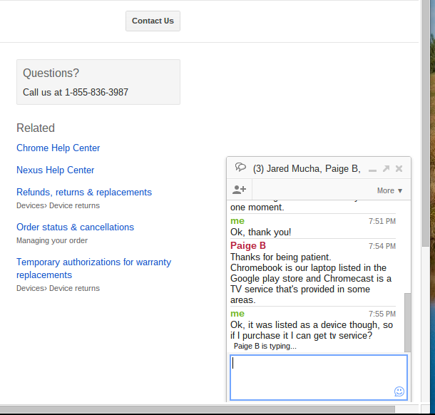
Task: Click the chat bubble icon in chat header
Action: pos(240,168)
